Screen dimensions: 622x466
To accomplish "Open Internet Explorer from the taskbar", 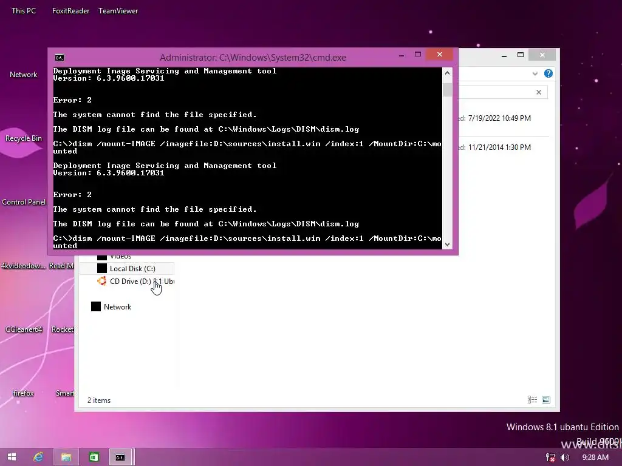I will 38,457.
